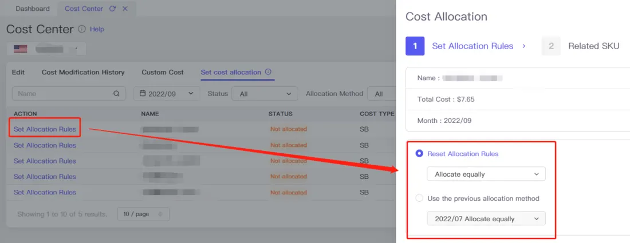
Task: Select Use the previous allocation method radio
Action: (x=419, y=198)
